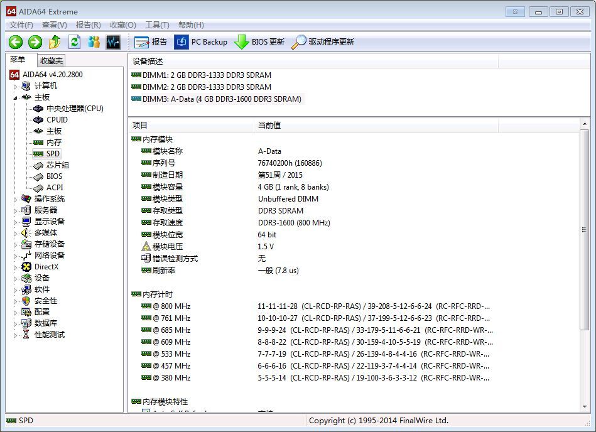The image size is (596, 432).
Task: Expand the 显示设备 tree node
Action: pos(15,222)
